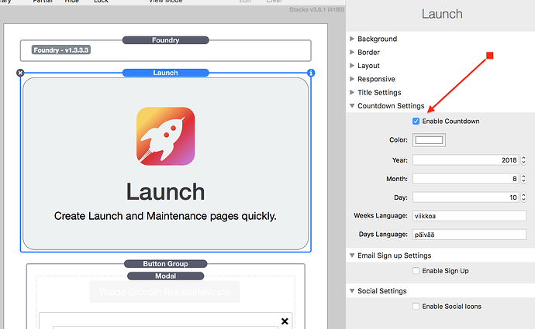Open the Launch stack info icon

pyautogui.click(x=311, y=73)
